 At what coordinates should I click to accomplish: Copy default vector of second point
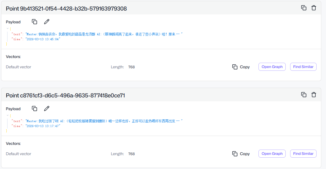[x=241, y=154]
